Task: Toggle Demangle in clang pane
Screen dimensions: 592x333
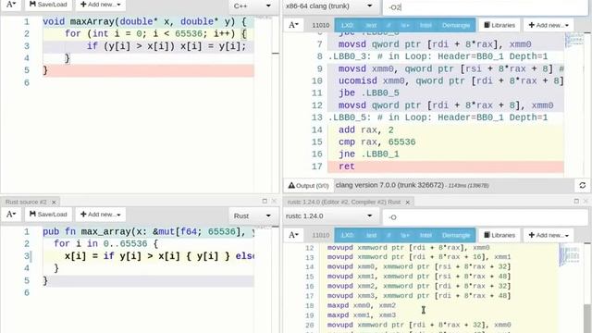Action: point(456,25)
